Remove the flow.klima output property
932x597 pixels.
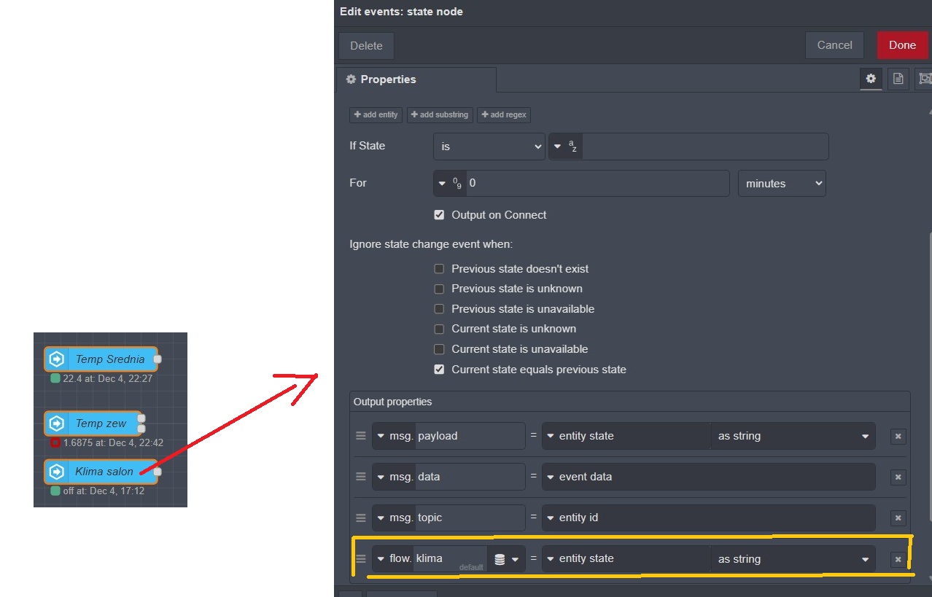click(898, 559)
